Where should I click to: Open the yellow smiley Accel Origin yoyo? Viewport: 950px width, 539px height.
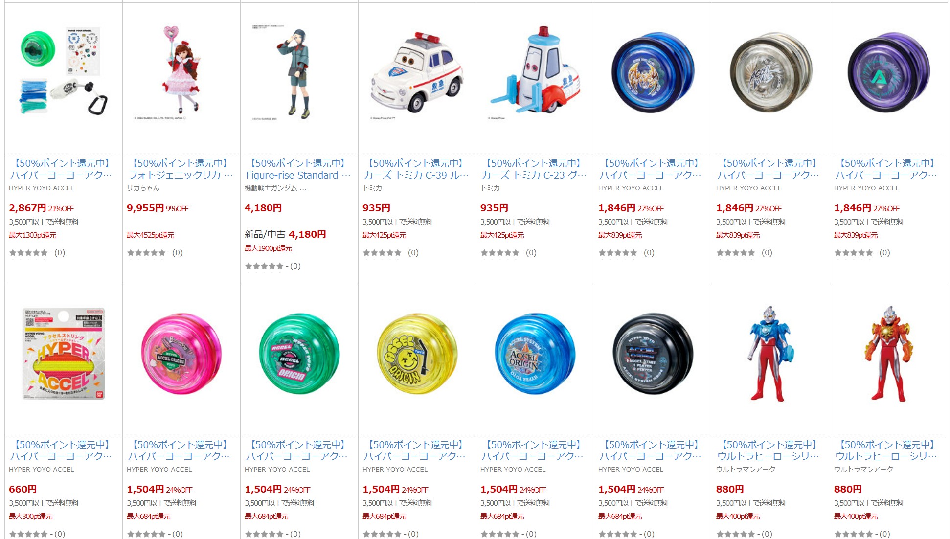[417, 354]
